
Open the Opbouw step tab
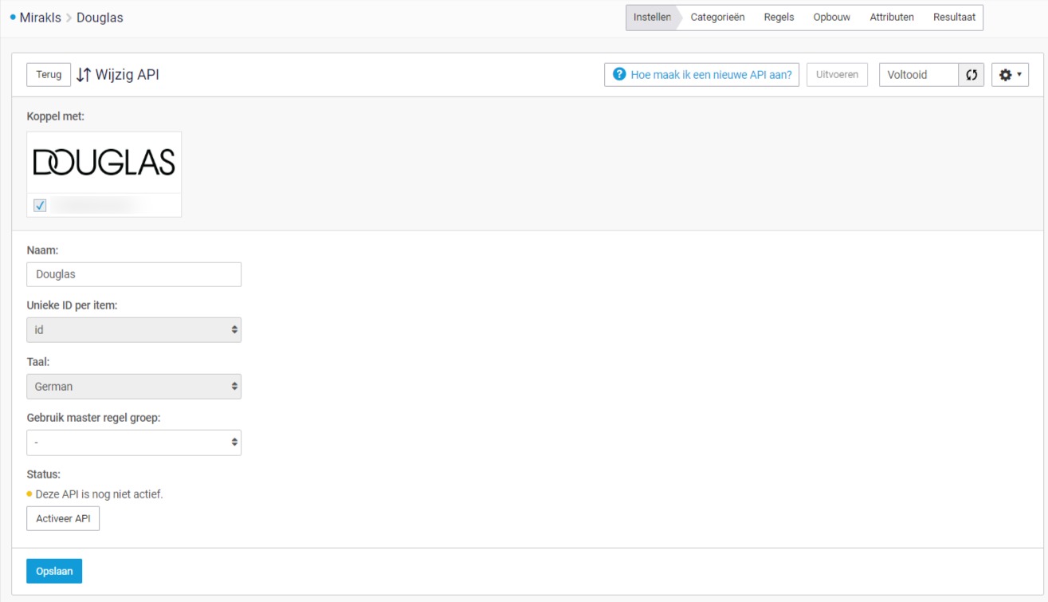pos(831,18)
